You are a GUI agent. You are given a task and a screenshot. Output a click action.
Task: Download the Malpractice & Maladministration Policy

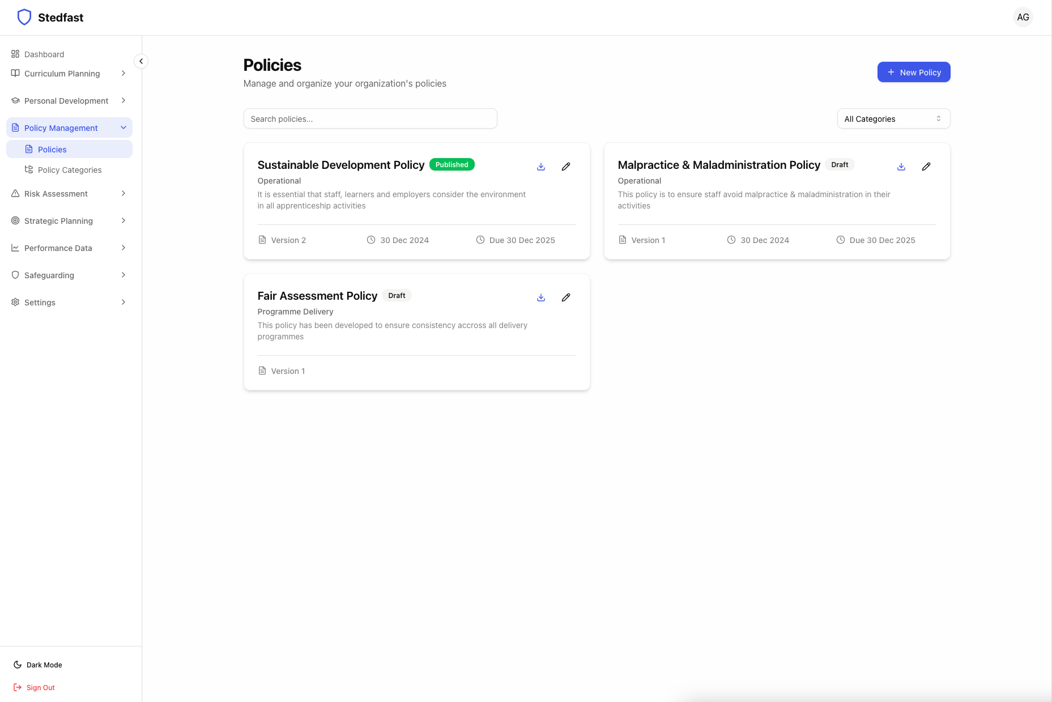pos(901,167)
